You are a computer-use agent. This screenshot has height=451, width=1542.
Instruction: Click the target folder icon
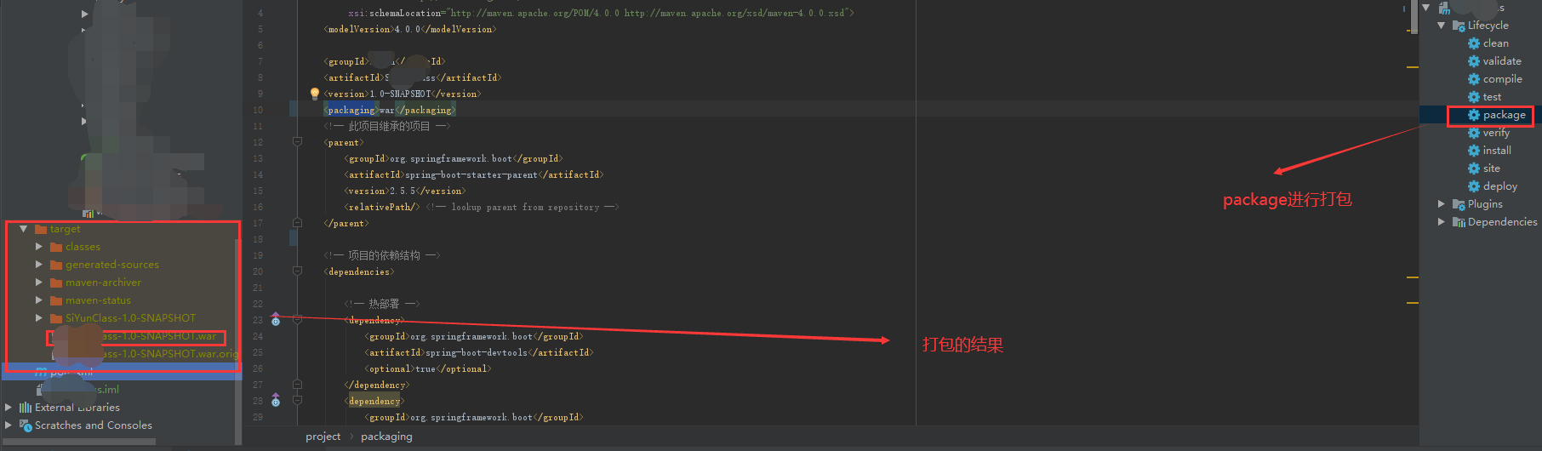40,229
